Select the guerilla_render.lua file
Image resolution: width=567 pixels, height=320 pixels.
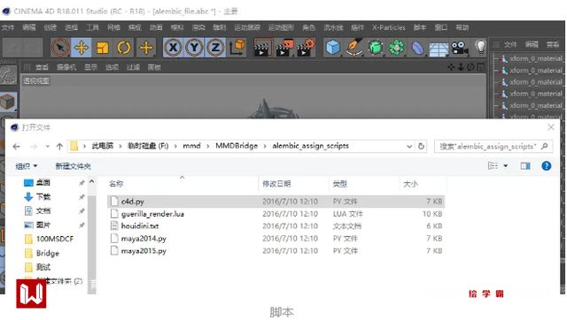(276, 214)
